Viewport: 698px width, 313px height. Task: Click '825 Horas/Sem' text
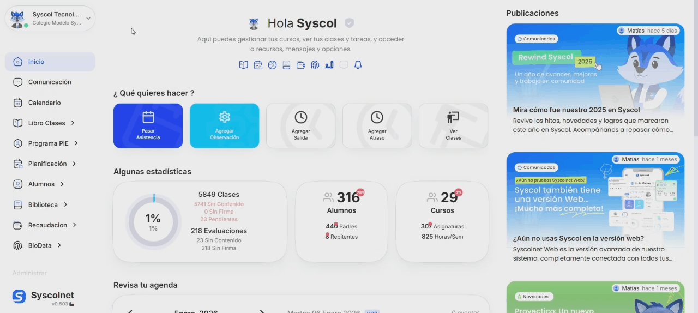tap(442, 237)
